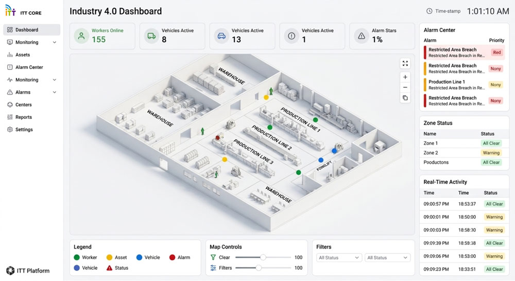515x281 pixels.
Task: Click the car icon on Vehicles Active 13 card
Action: (221, 36)
